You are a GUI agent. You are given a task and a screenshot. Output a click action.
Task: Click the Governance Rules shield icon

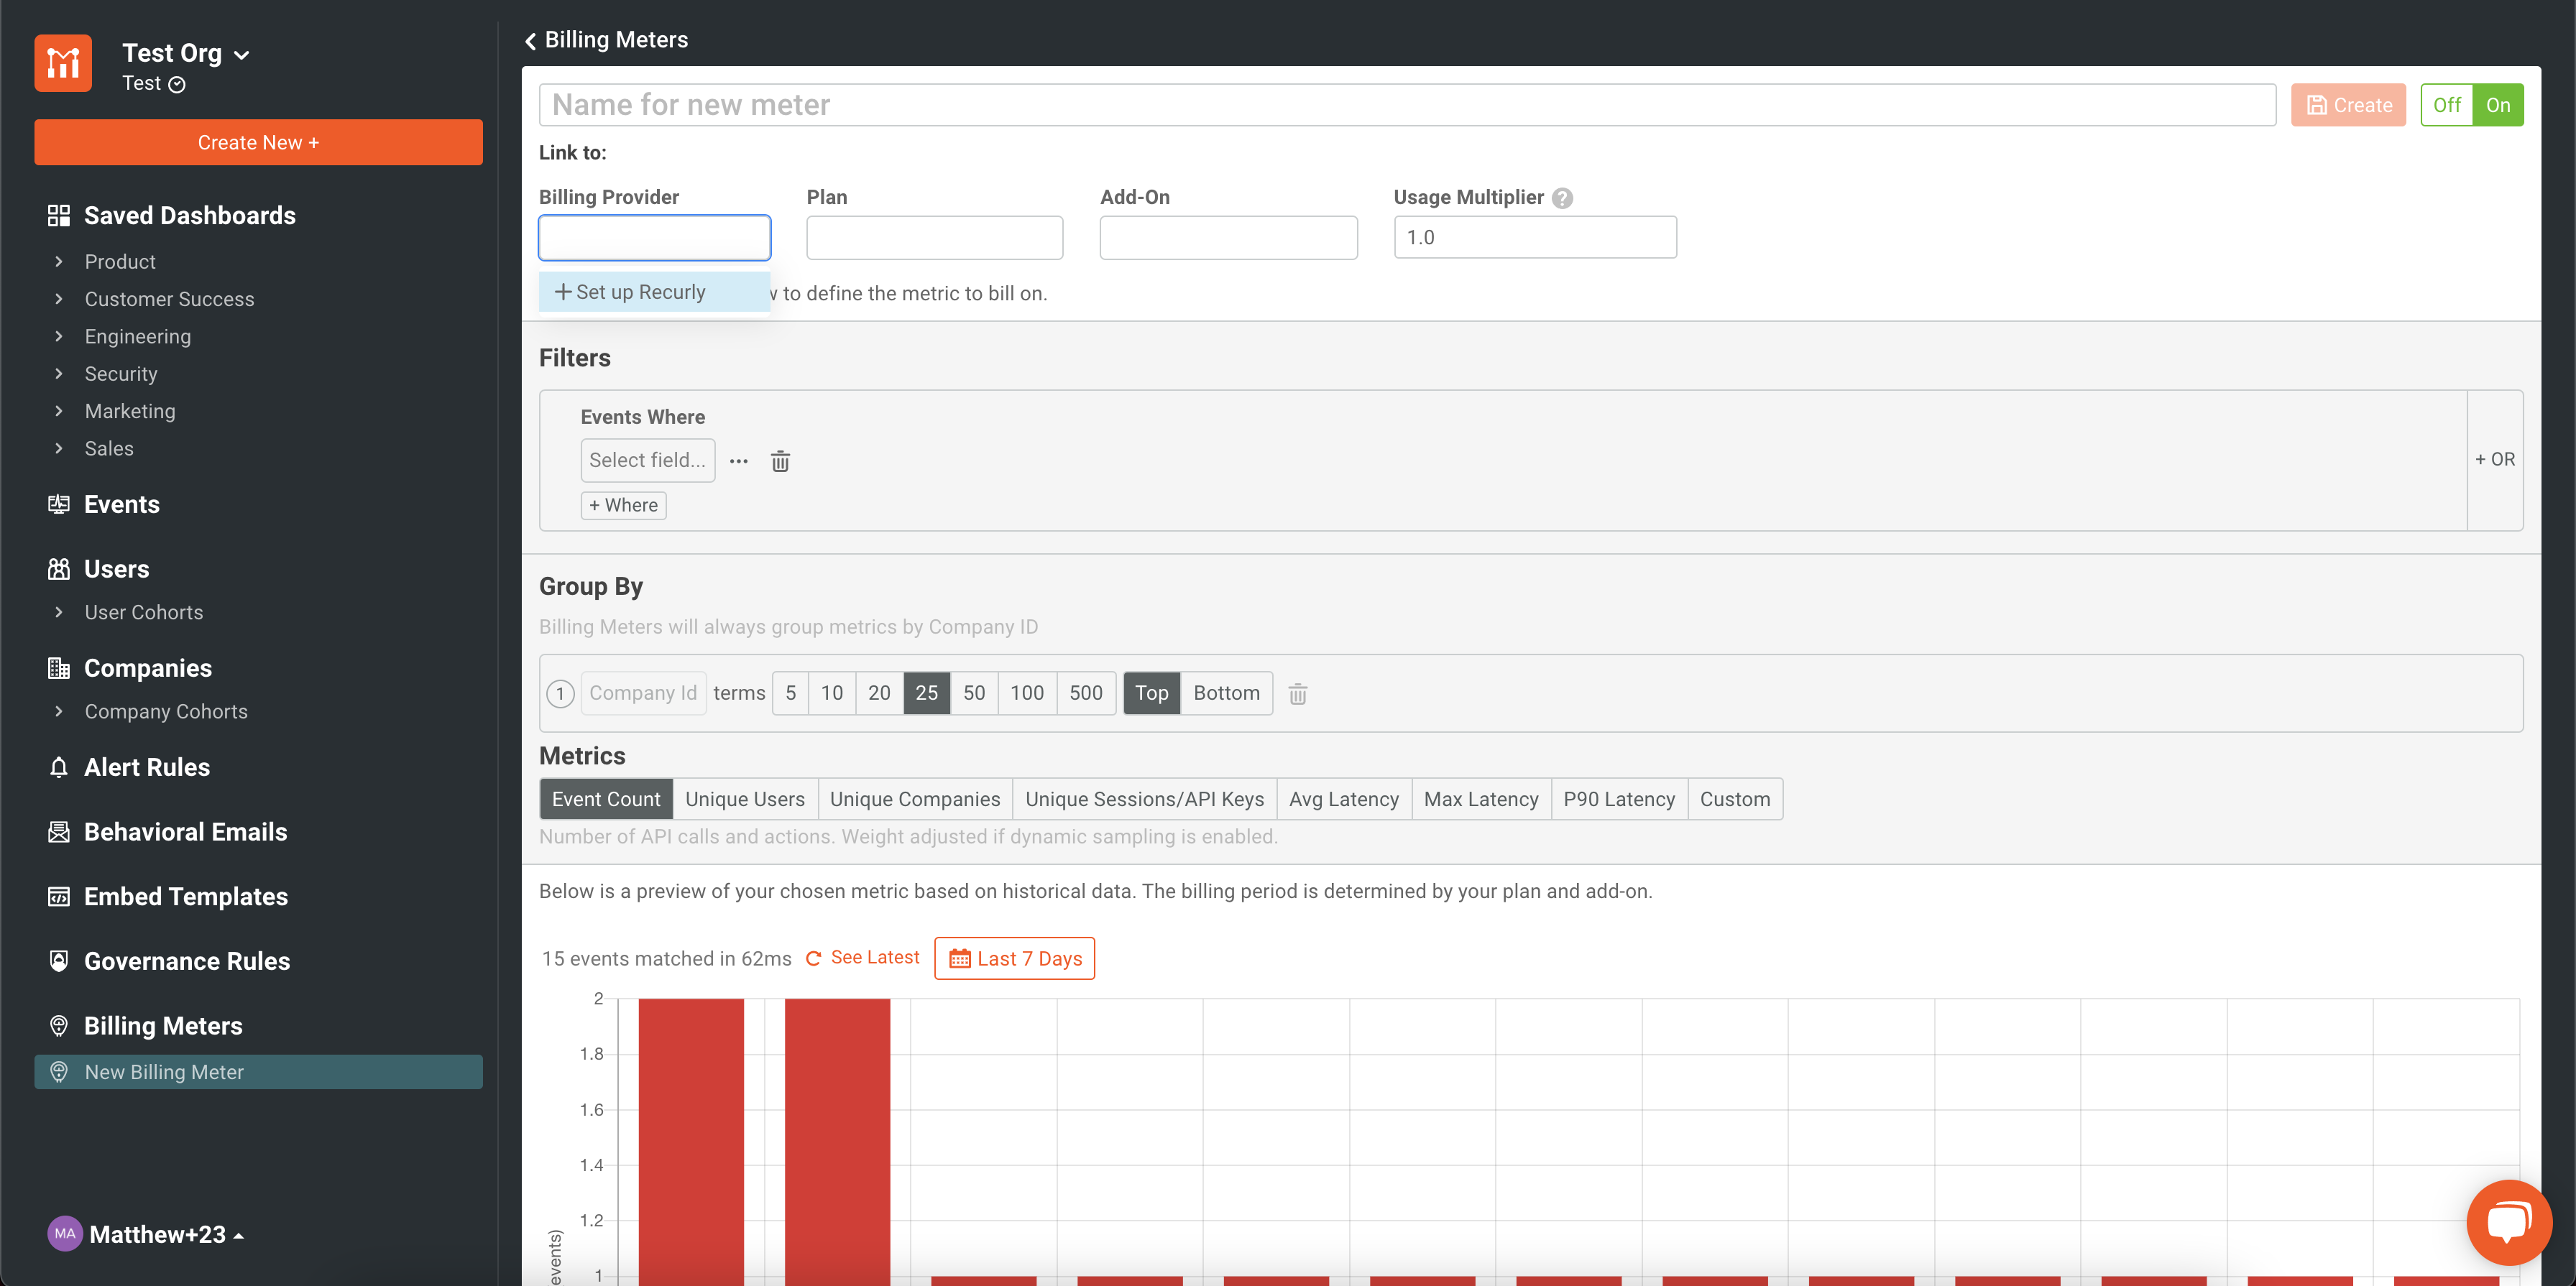59,961
